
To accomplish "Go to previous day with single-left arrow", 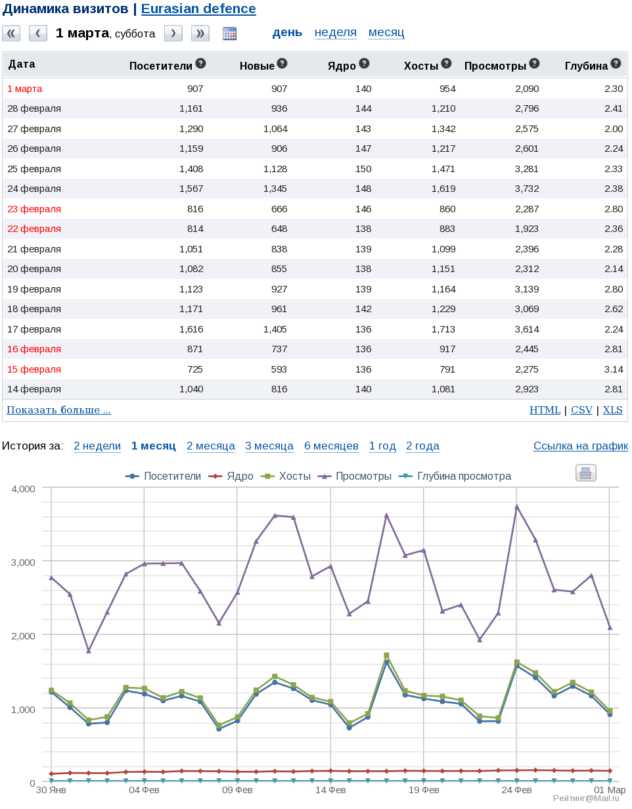I will pyautogui.click(x=38, y=34).
